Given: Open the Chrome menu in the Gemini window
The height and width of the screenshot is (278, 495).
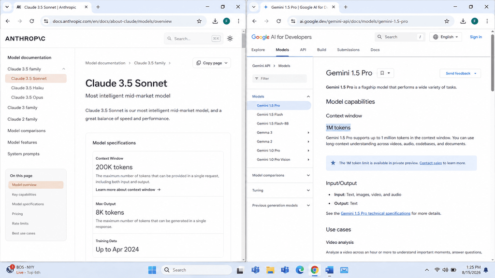Looking at the screenshot, I should coord(487,21).
